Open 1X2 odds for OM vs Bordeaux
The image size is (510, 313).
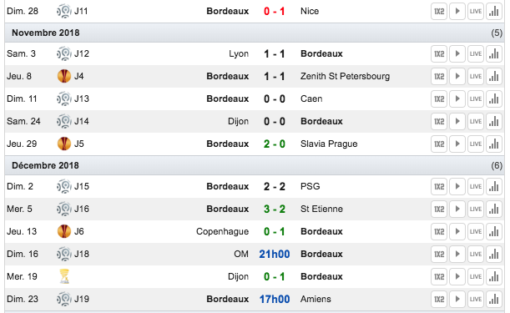pos(439,254)
